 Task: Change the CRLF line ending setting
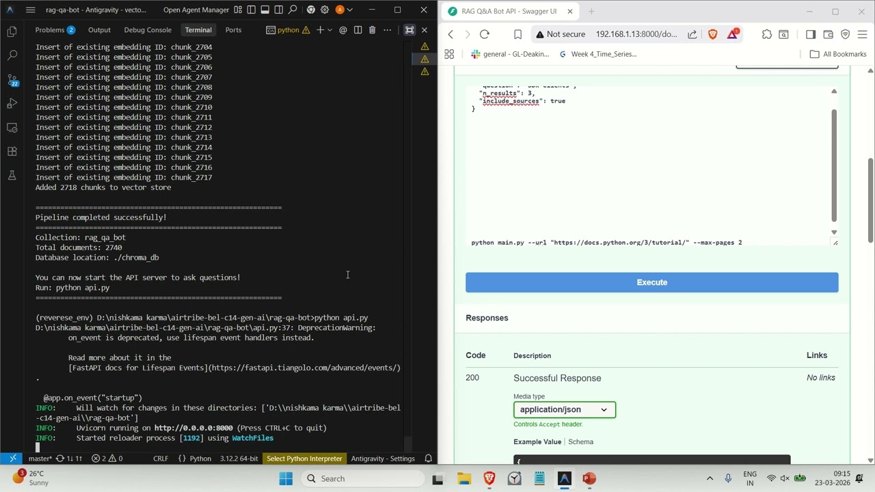(161, 459)
